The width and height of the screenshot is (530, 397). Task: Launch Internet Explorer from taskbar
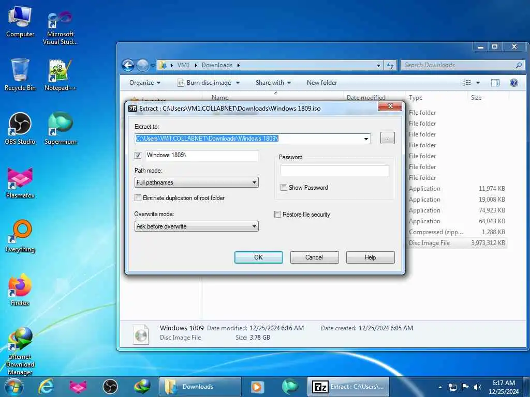pos(46,387)
